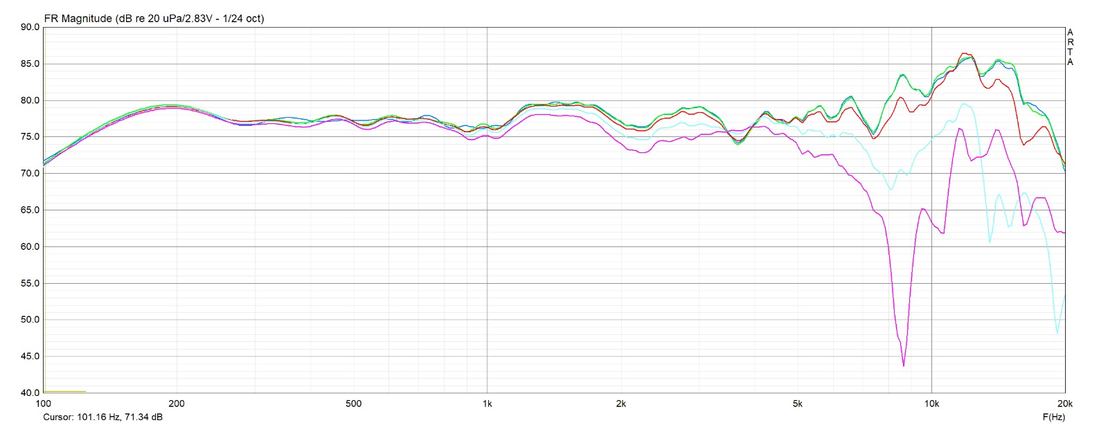Click the F(Hz) axis label

[x=1053, y=417]
